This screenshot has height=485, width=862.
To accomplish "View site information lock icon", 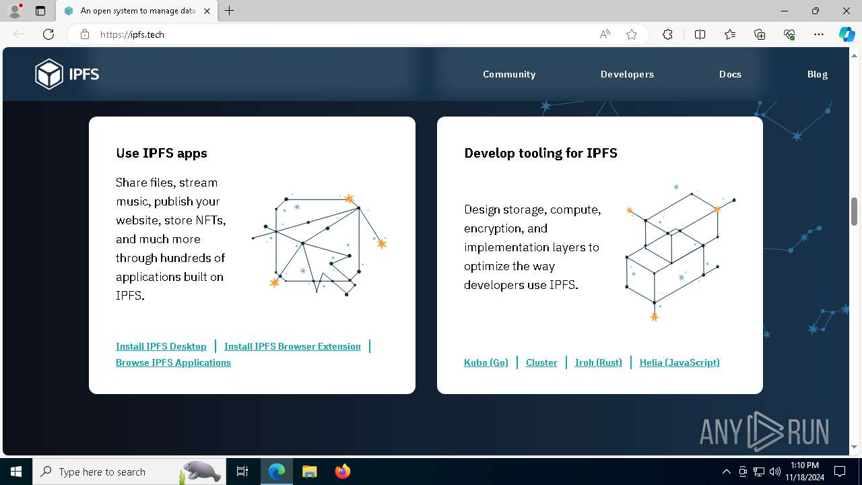I will [85, 34].
